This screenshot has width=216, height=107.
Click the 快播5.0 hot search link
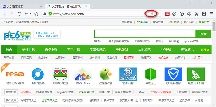(x=99, y=41)
